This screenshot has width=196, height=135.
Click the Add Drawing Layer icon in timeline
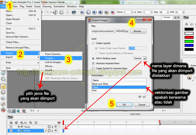pyautogui.click(x=31, y=123)
